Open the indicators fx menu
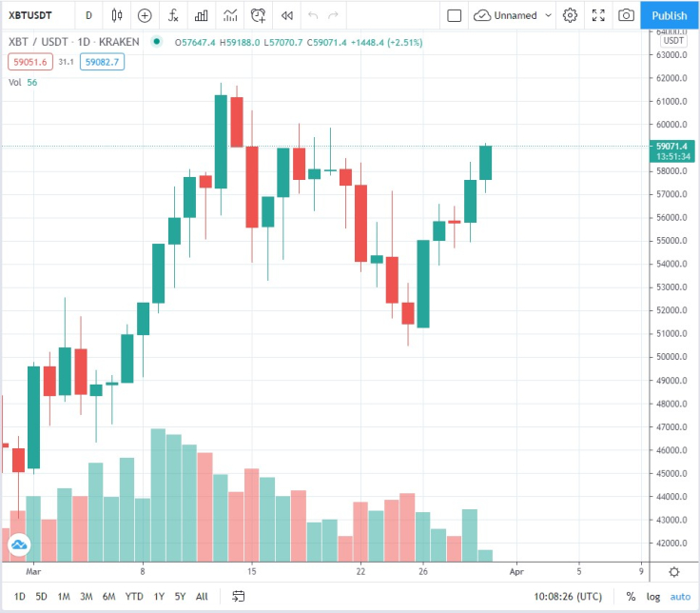This screenshot has width=700, height=613. point(173,15)
